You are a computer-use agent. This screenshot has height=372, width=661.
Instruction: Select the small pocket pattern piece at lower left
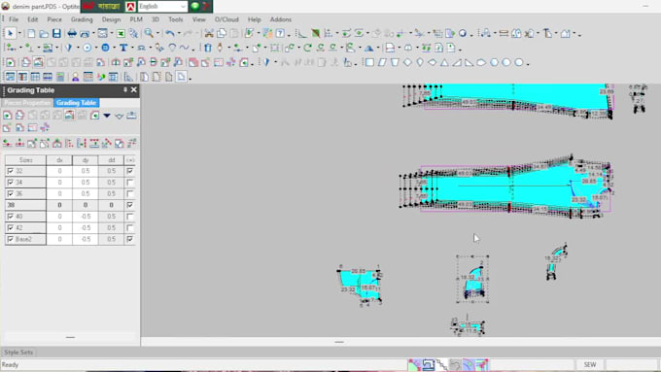click(x=360, y=286)
